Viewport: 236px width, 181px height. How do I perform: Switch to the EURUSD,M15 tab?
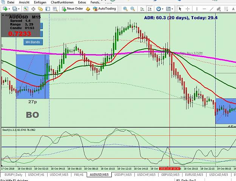click(194, 175)
